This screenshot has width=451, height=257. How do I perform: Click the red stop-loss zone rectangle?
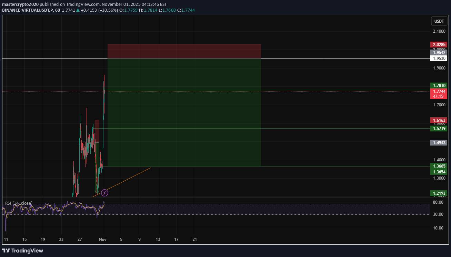point(184,51)
